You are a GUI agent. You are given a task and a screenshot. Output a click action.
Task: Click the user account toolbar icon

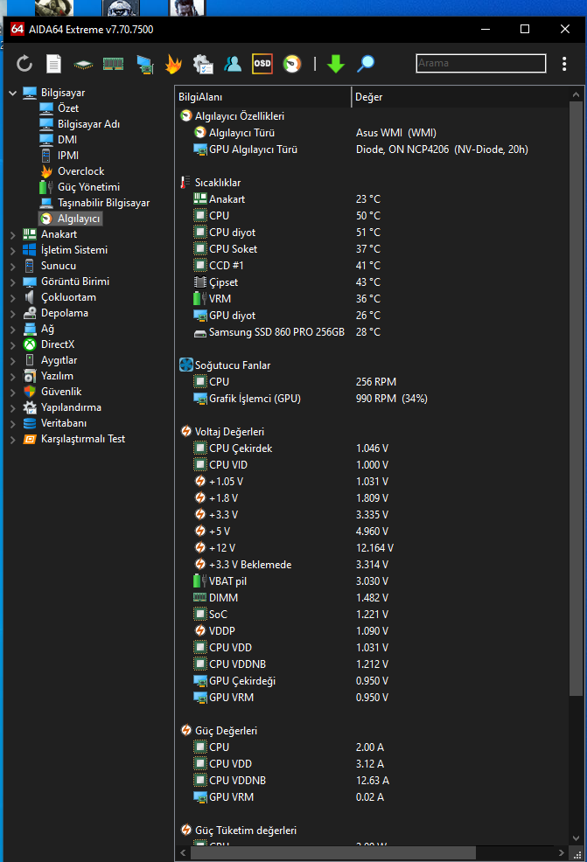pos(233,64)
